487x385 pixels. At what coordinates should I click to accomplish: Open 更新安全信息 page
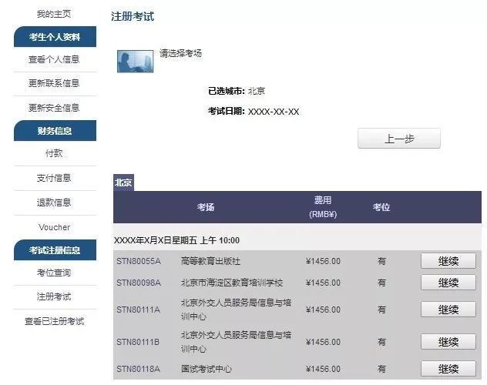54,108
